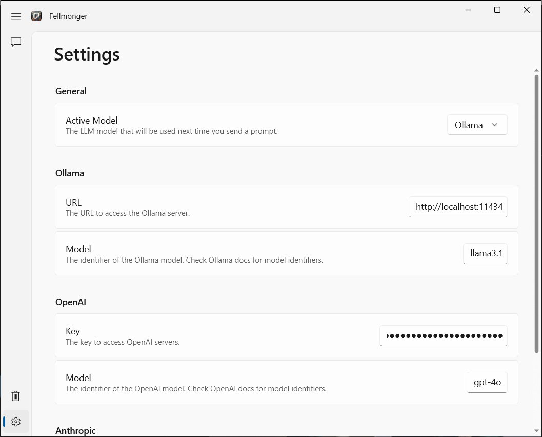Open the chat page from sidebar
Viewport: 542px width, 437px height.
tap(16, 42)
